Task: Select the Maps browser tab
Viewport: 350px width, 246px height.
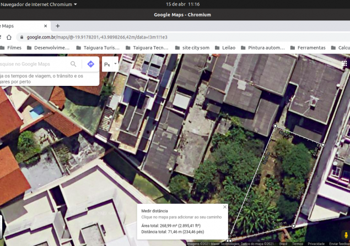Action: click(x=25, y=26)
